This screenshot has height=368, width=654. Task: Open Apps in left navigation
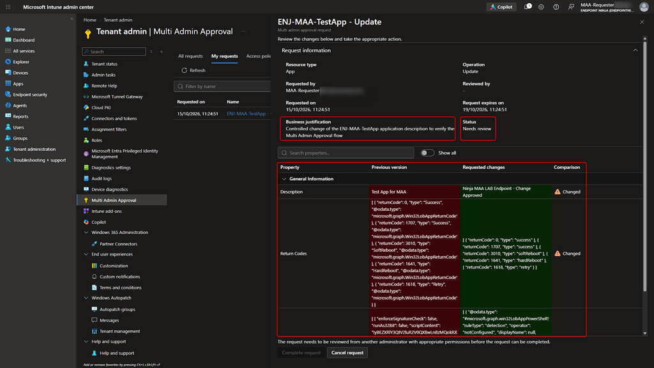click(x=18, y=84)
